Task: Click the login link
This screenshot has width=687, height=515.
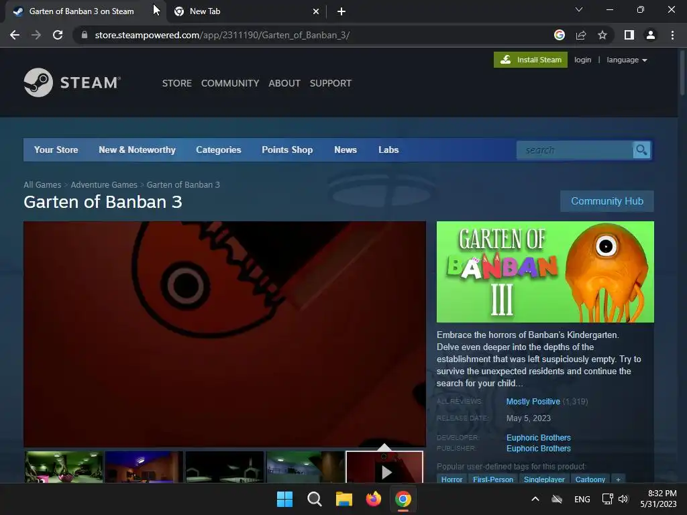Action: click(583, 60)
